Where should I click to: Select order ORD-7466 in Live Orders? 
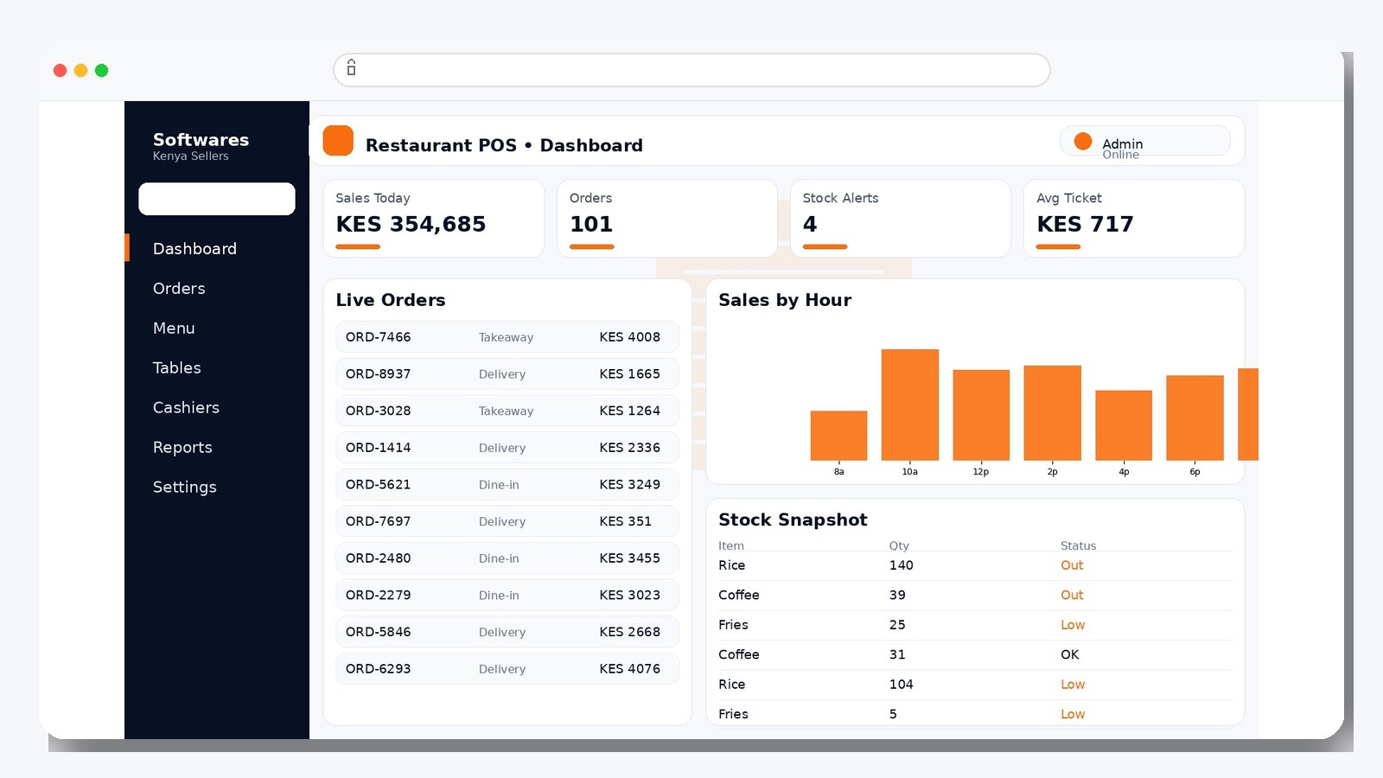tap(507, 337)
